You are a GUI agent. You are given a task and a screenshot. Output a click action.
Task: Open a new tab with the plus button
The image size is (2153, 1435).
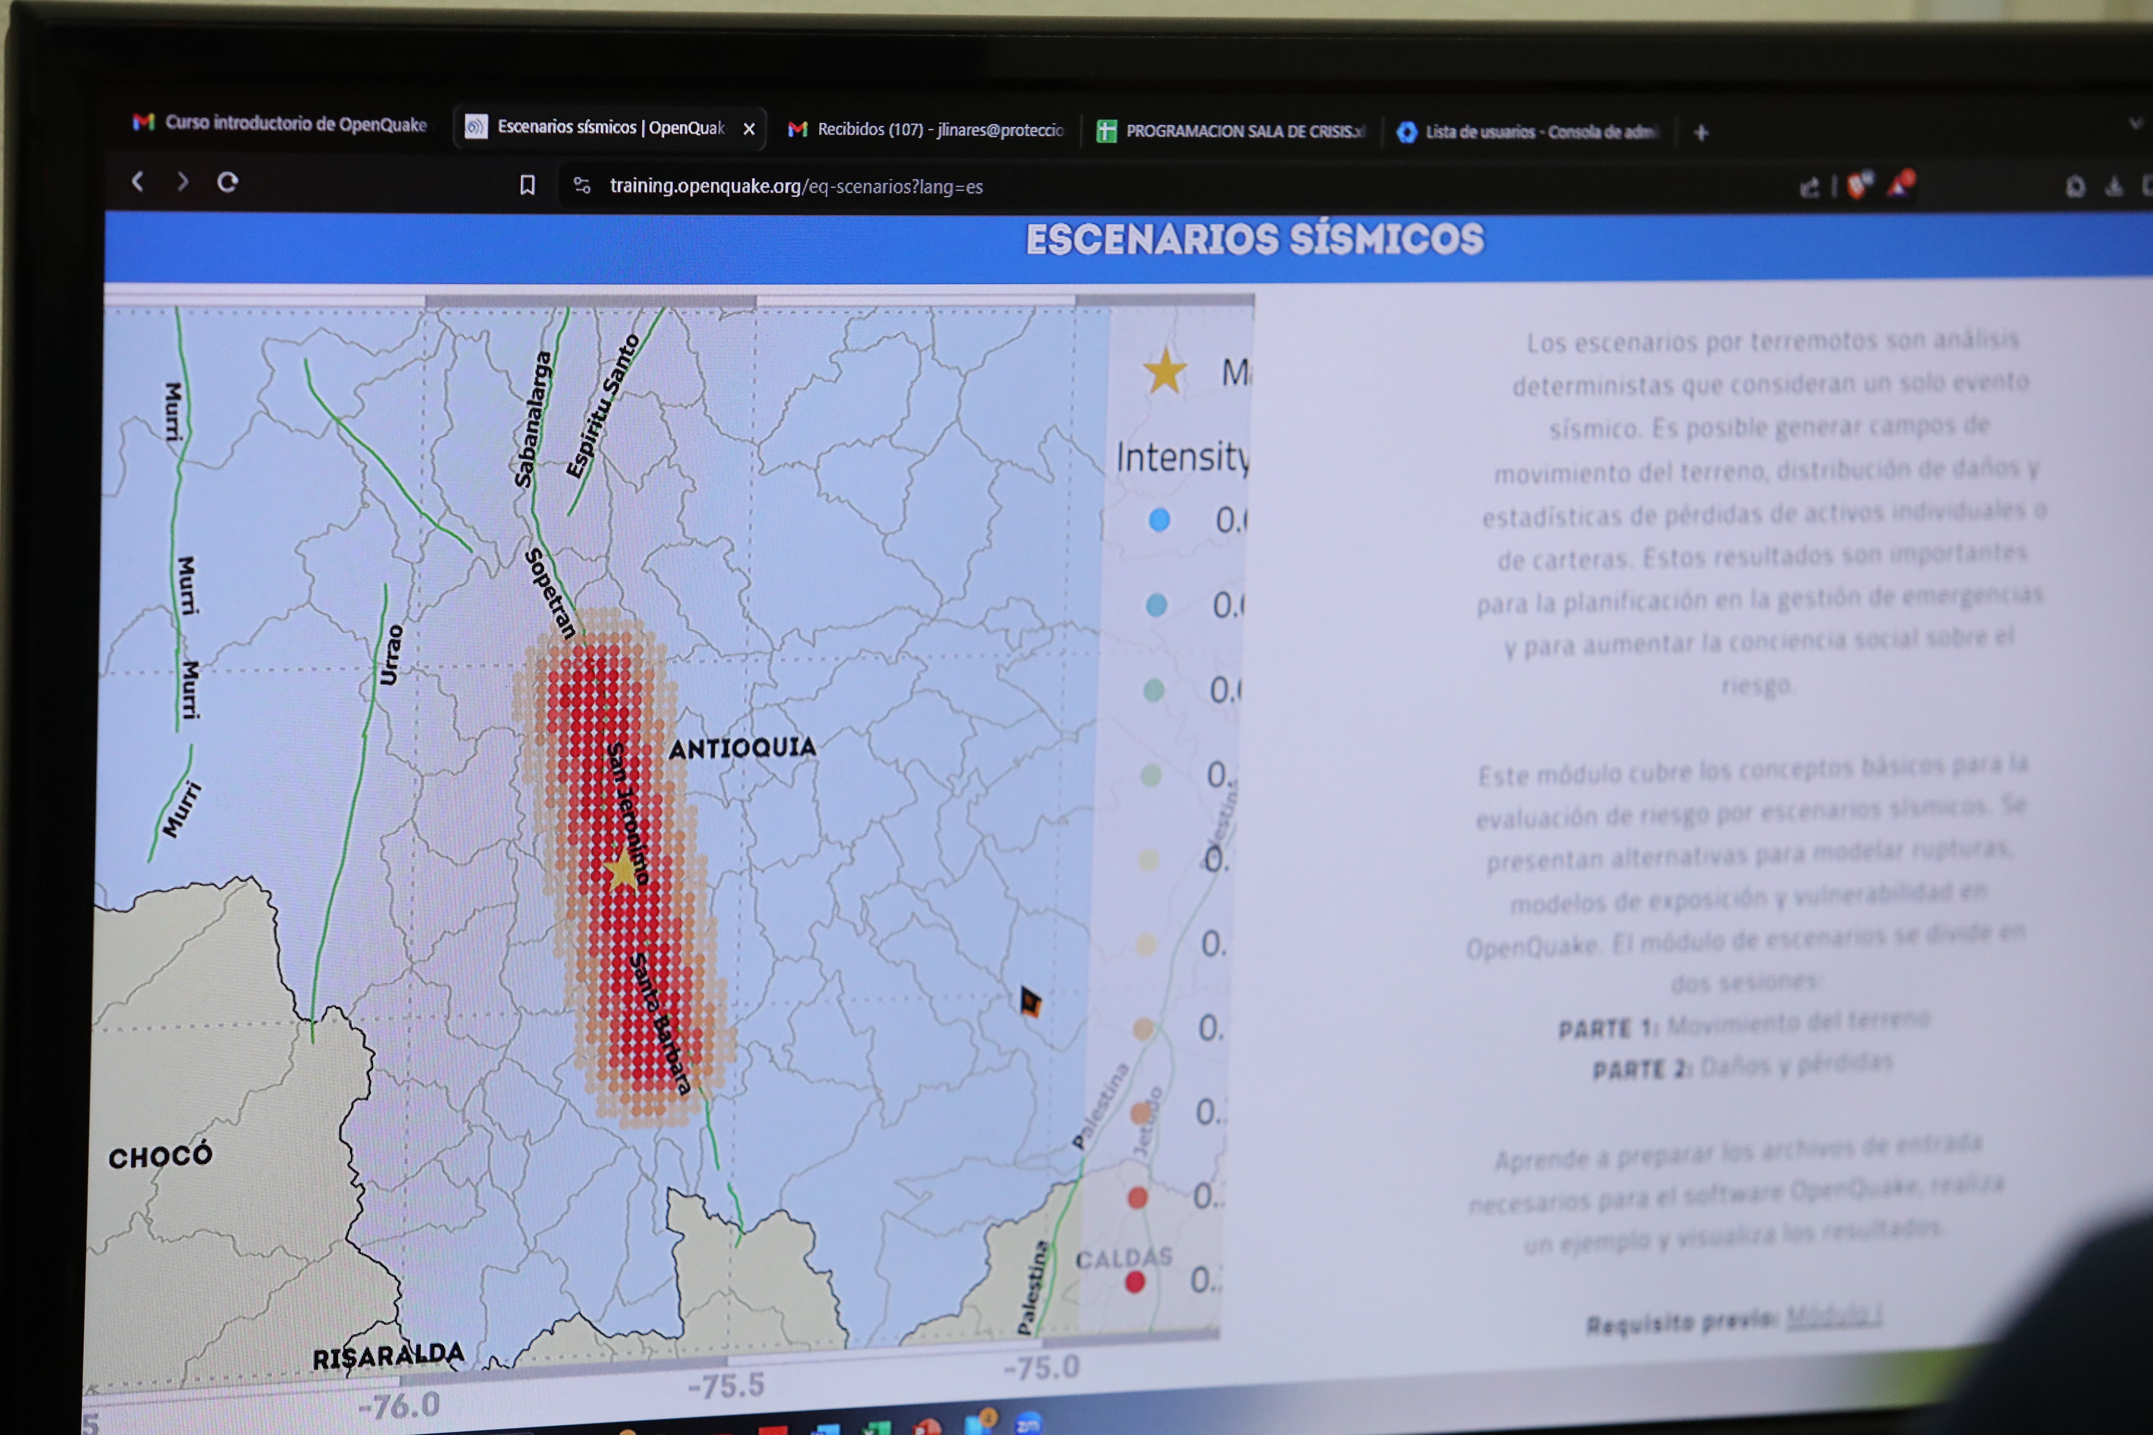point(1701,133)
